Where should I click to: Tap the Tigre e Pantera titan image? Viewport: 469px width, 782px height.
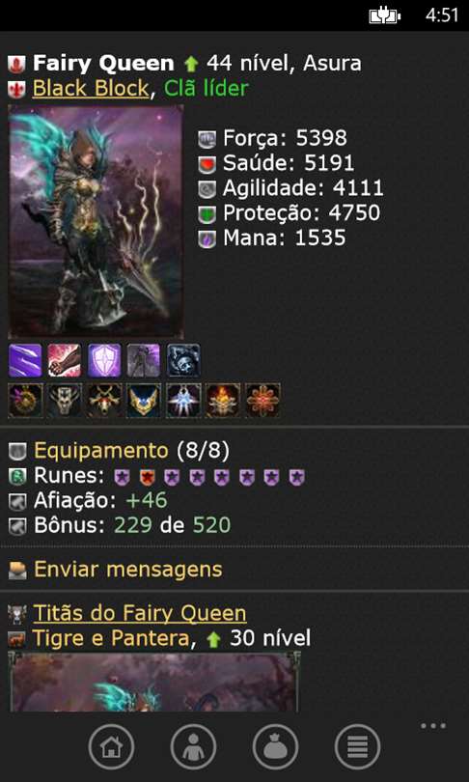pos(154,682)
